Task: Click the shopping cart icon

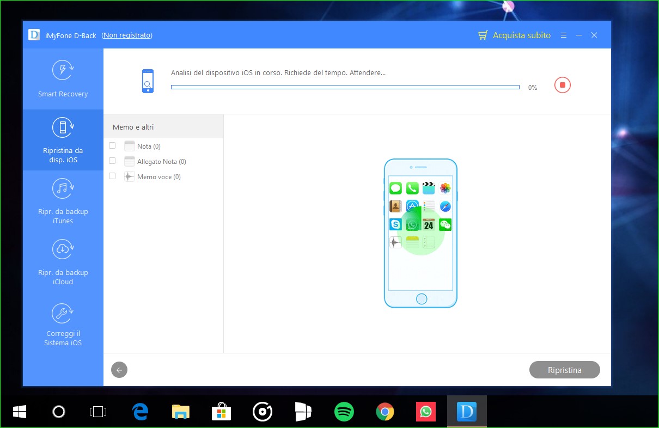Action: pos(483,35)
